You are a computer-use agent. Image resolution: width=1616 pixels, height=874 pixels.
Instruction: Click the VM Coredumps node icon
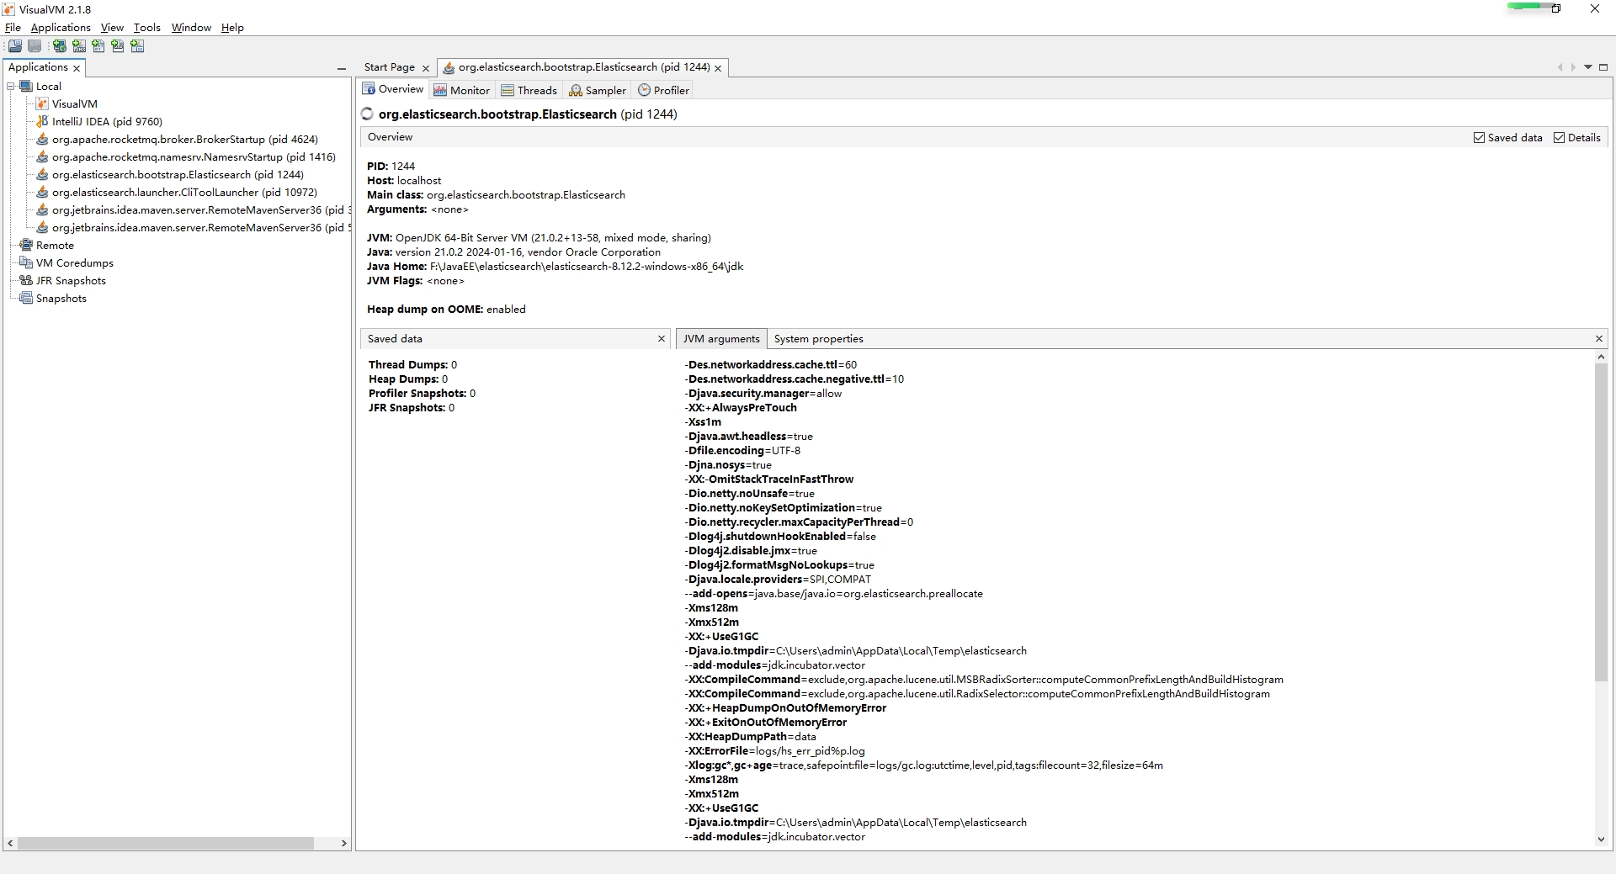click(x=26, y=262)
